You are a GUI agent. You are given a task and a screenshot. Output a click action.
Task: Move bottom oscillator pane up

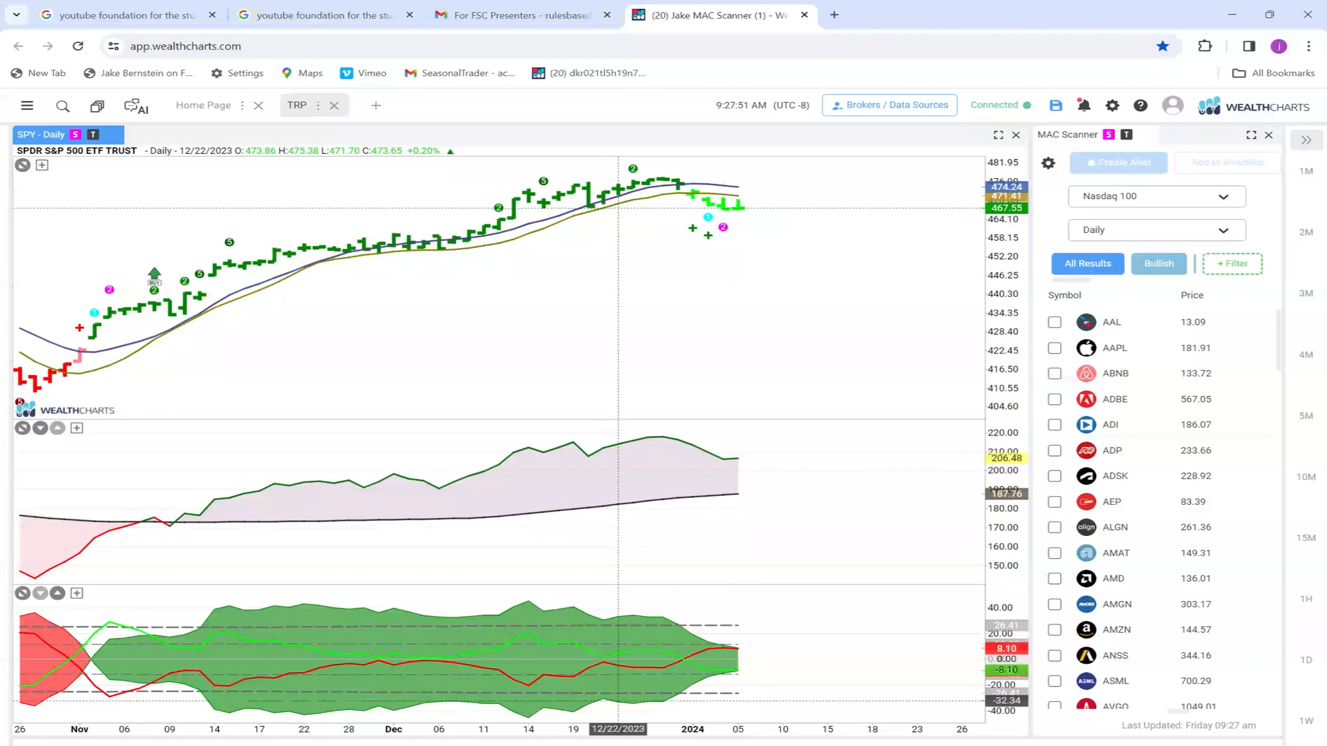[57, 593]
